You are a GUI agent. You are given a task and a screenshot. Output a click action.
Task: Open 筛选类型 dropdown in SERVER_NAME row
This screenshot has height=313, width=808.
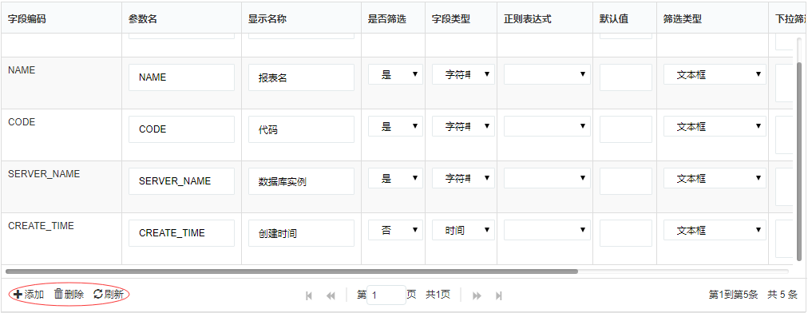coord(715,178)
